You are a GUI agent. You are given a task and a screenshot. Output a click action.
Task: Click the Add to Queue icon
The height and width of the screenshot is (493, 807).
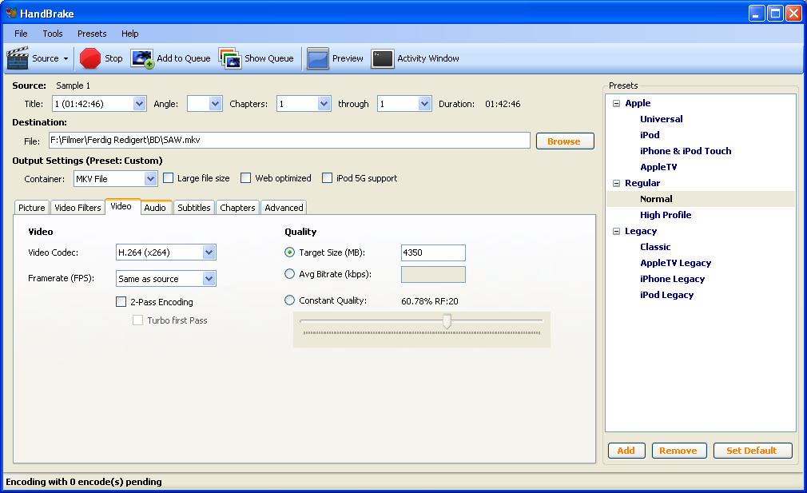[142, 58]
